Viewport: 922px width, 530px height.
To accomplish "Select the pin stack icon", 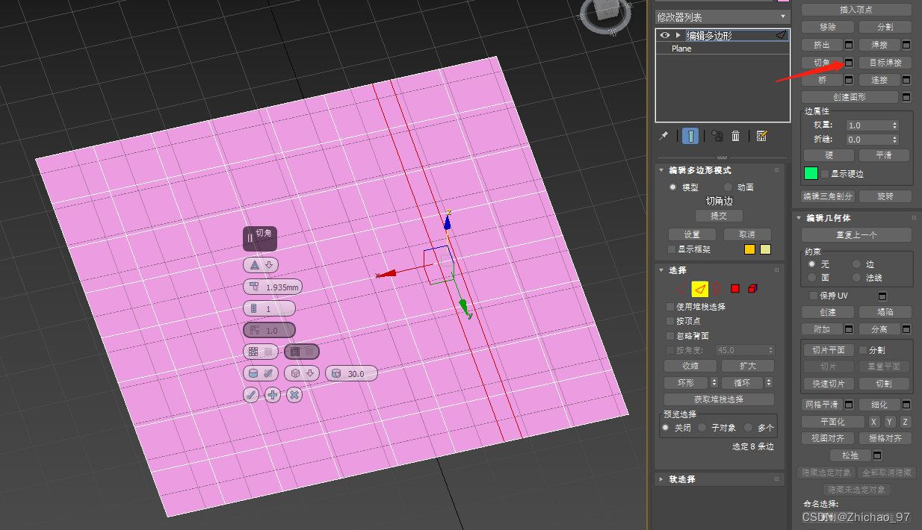I will click(663, 135).
